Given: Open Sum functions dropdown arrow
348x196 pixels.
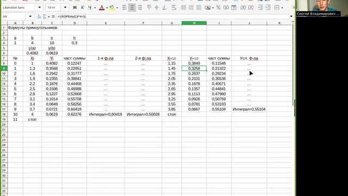Looking at the screenshot, I should click(48, 17).
